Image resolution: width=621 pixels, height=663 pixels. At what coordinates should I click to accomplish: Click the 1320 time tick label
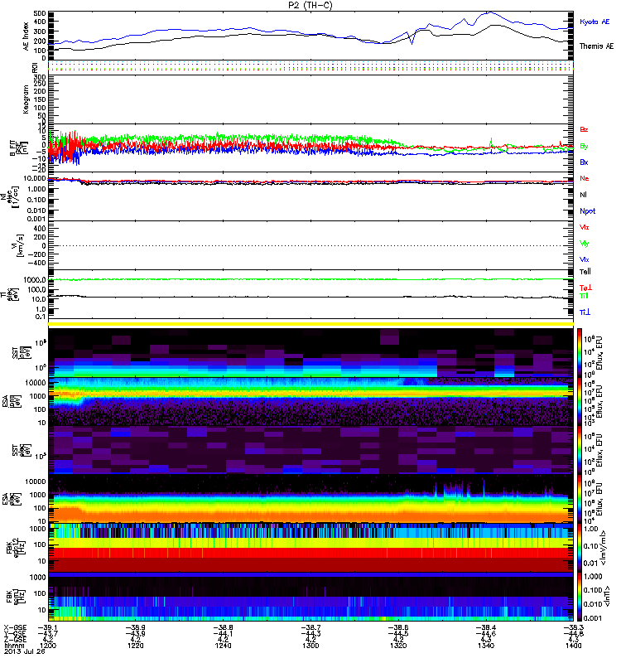pos(398,646)
